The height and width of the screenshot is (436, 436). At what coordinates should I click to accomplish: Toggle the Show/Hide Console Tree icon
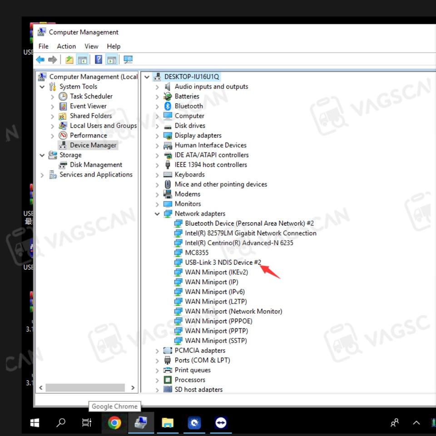coord(82,59)
